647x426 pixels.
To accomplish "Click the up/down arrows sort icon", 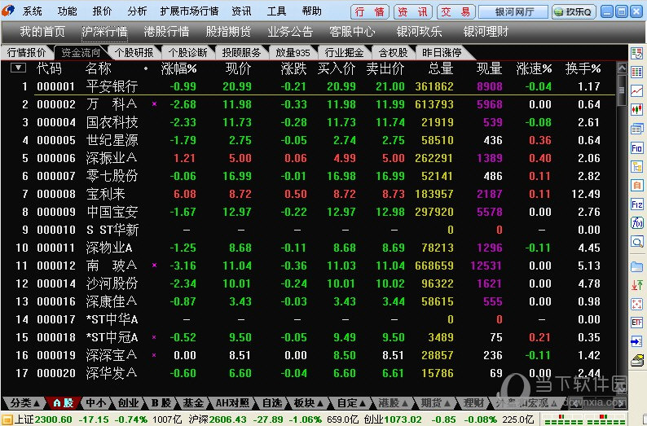I will point(637,283).
